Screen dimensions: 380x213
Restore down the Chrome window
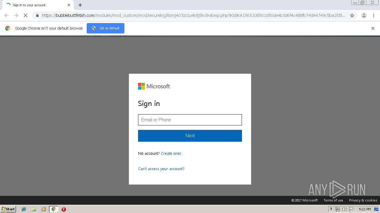pyautogui.click(x=362, y=3)
